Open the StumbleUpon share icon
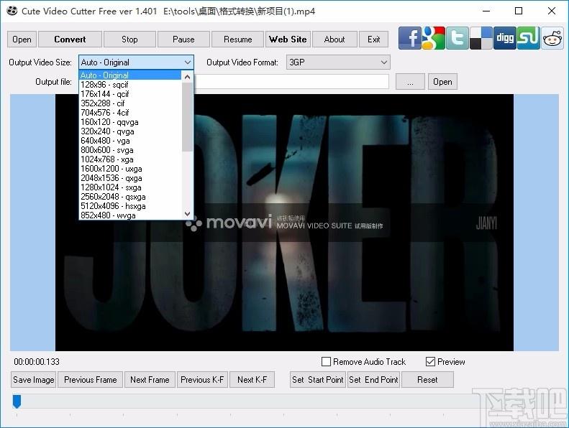569x428 pixels. [x=529, y=38]
